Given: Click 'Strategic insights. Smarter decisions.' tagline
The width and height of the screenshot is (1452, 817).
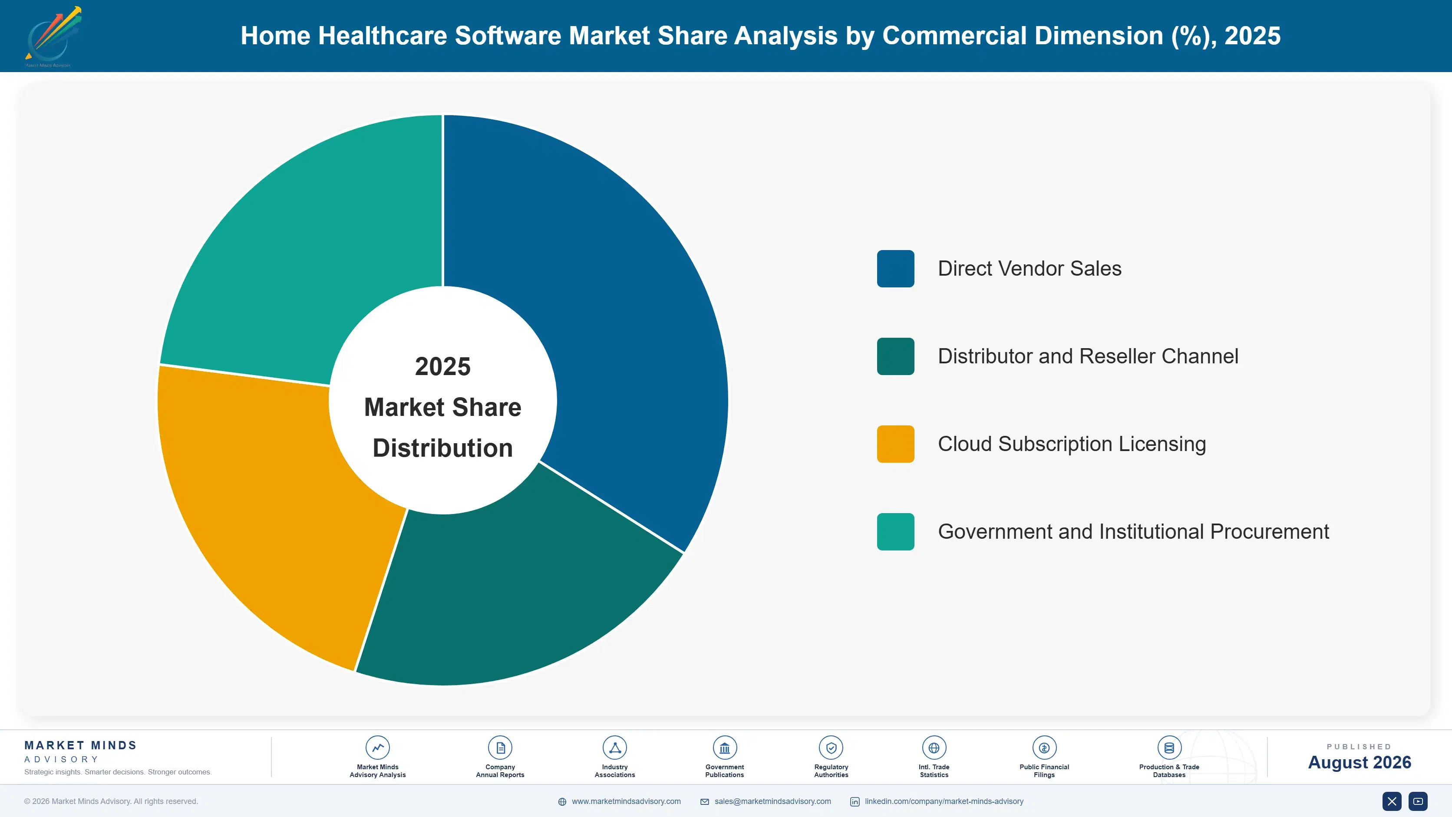Looking at the screenshot, I should (118, 772).
